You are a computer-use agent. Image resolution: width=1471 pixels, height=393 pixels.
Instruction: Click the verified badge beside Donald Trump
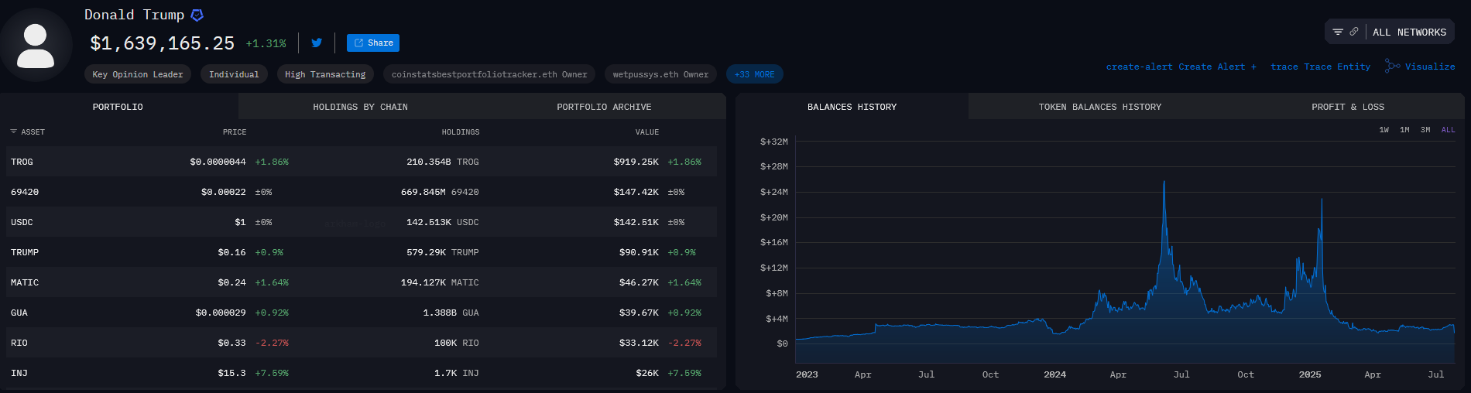pos(197,15)
